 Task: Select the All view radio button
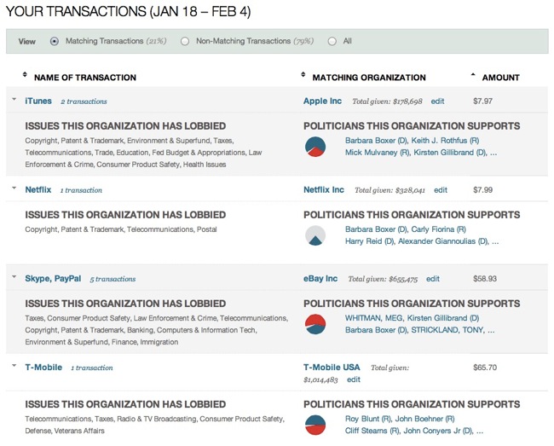tap(332, 41)
